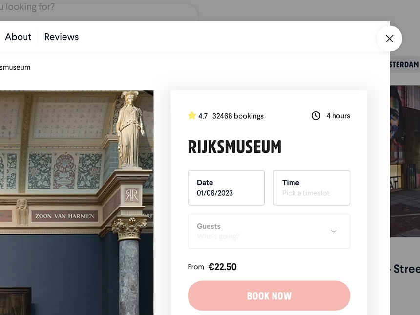The height and width of the screenshot is (315, 420).
Task: Open the Street card title in the background
Action: point(406,269)
